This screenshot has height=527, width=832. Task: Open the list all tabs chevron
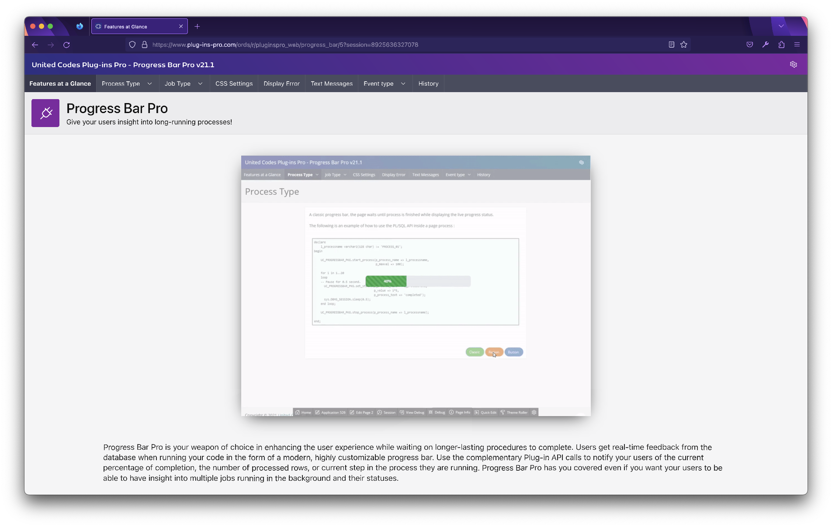pyautogui.click(x=781, y=26)
